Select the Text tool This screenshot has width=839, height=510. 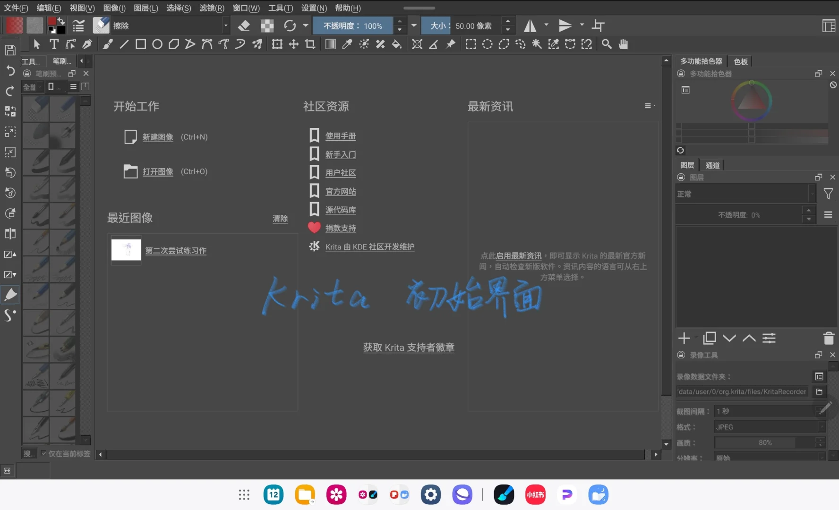click(x=54, y=44)
